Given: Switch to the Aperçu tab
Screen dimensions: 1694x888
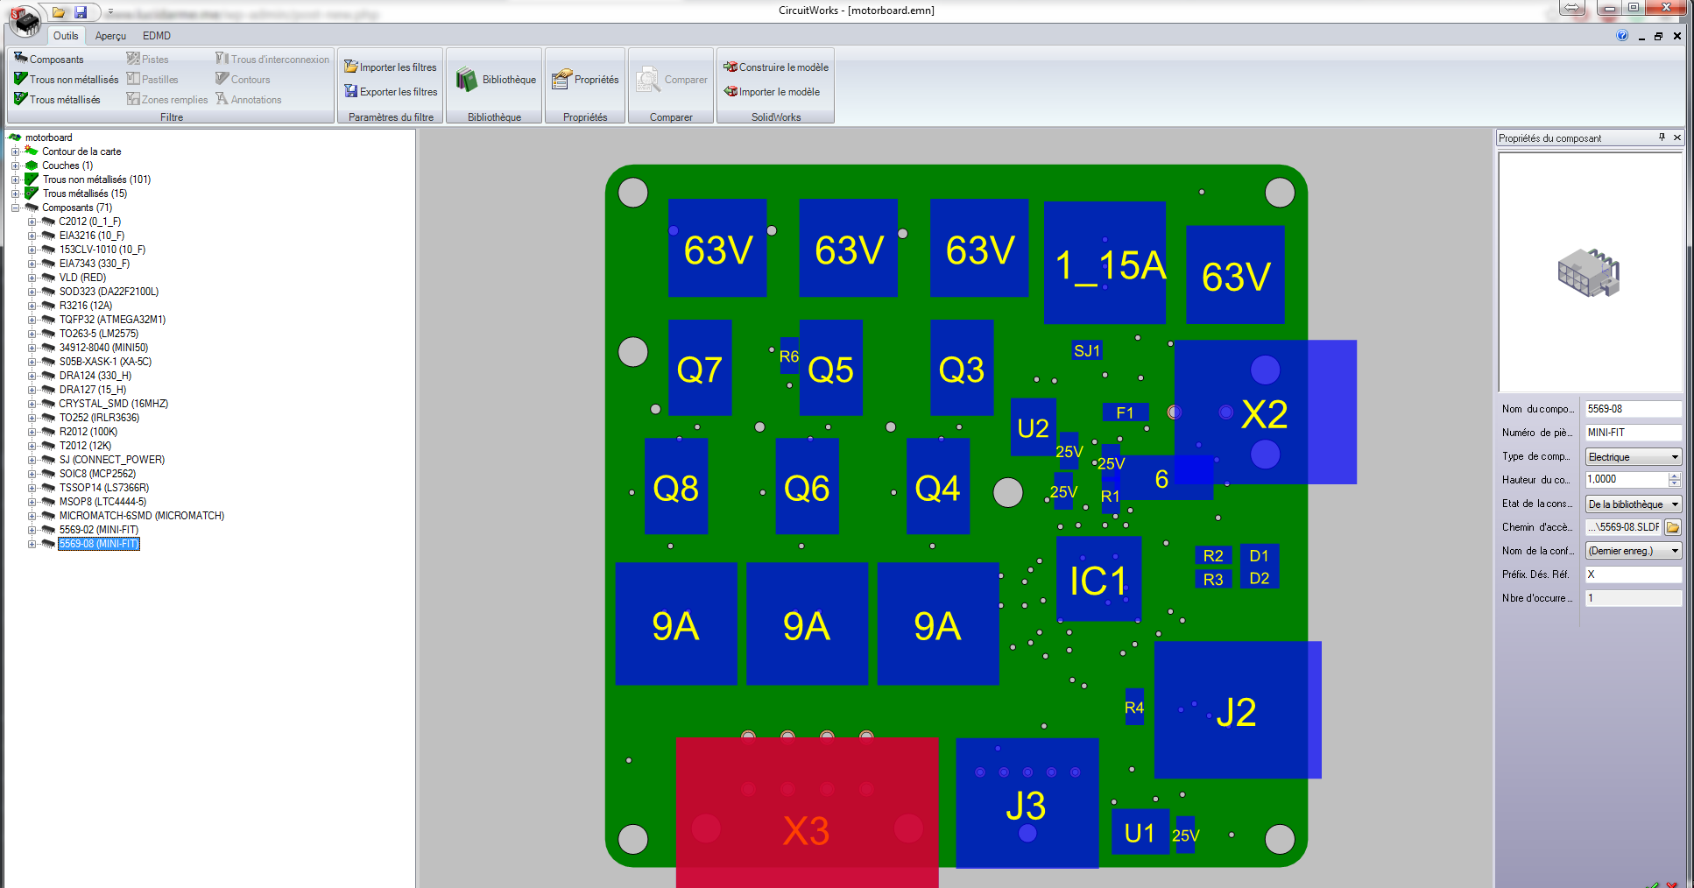Looking at the screenshot, I should click(x=110, y=36).
